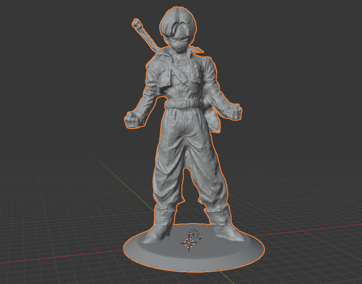Select the dashed-circle point light object
This screenshot has width=362, height=284.
coord(193,234)
